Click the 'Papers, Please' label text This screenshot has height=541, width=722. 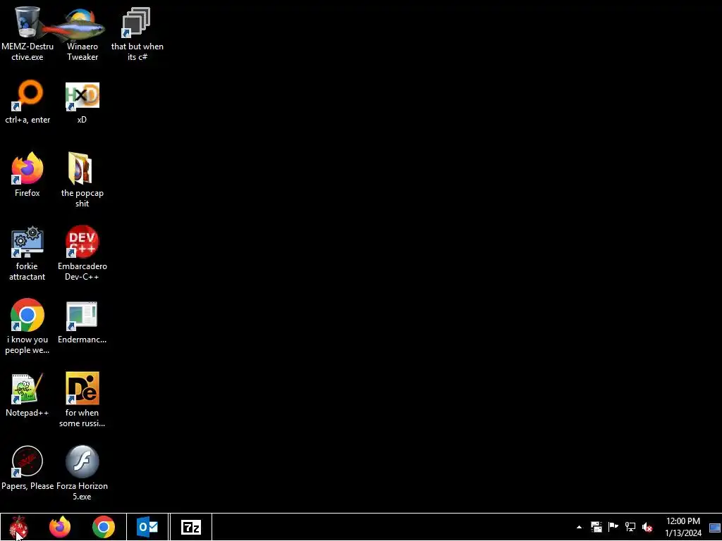tap(27, 486)
